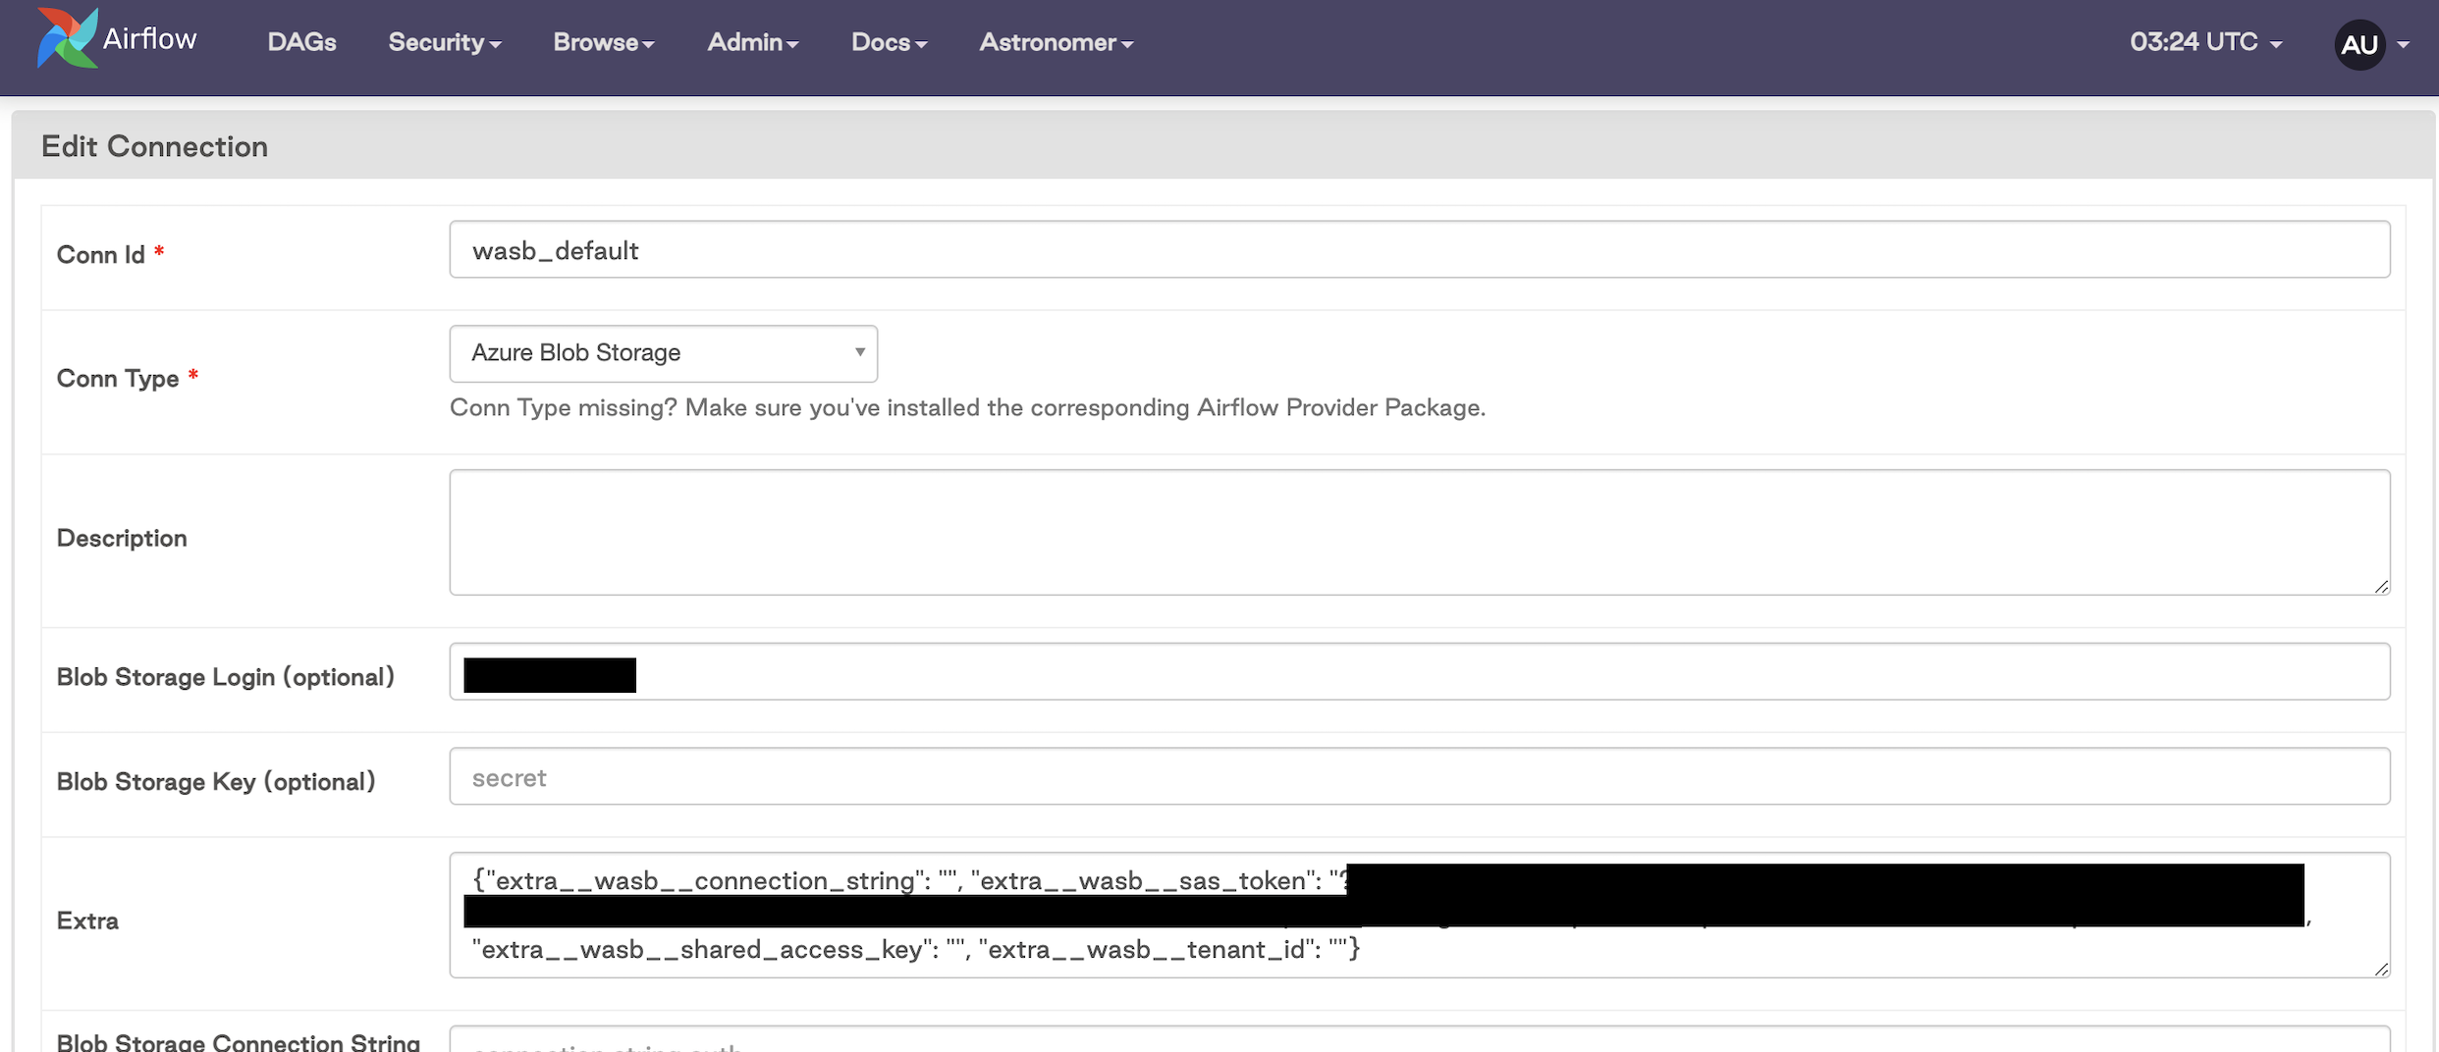Click the Edit Connection heading

[154, 146]
